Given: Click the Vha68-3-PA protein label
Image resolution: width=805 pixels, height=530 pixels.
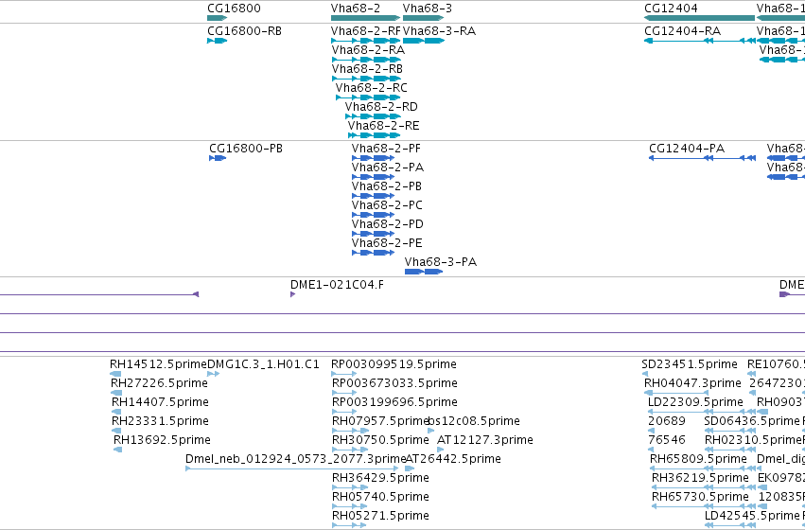Looking at the screenshot, I should pos(441,262).
